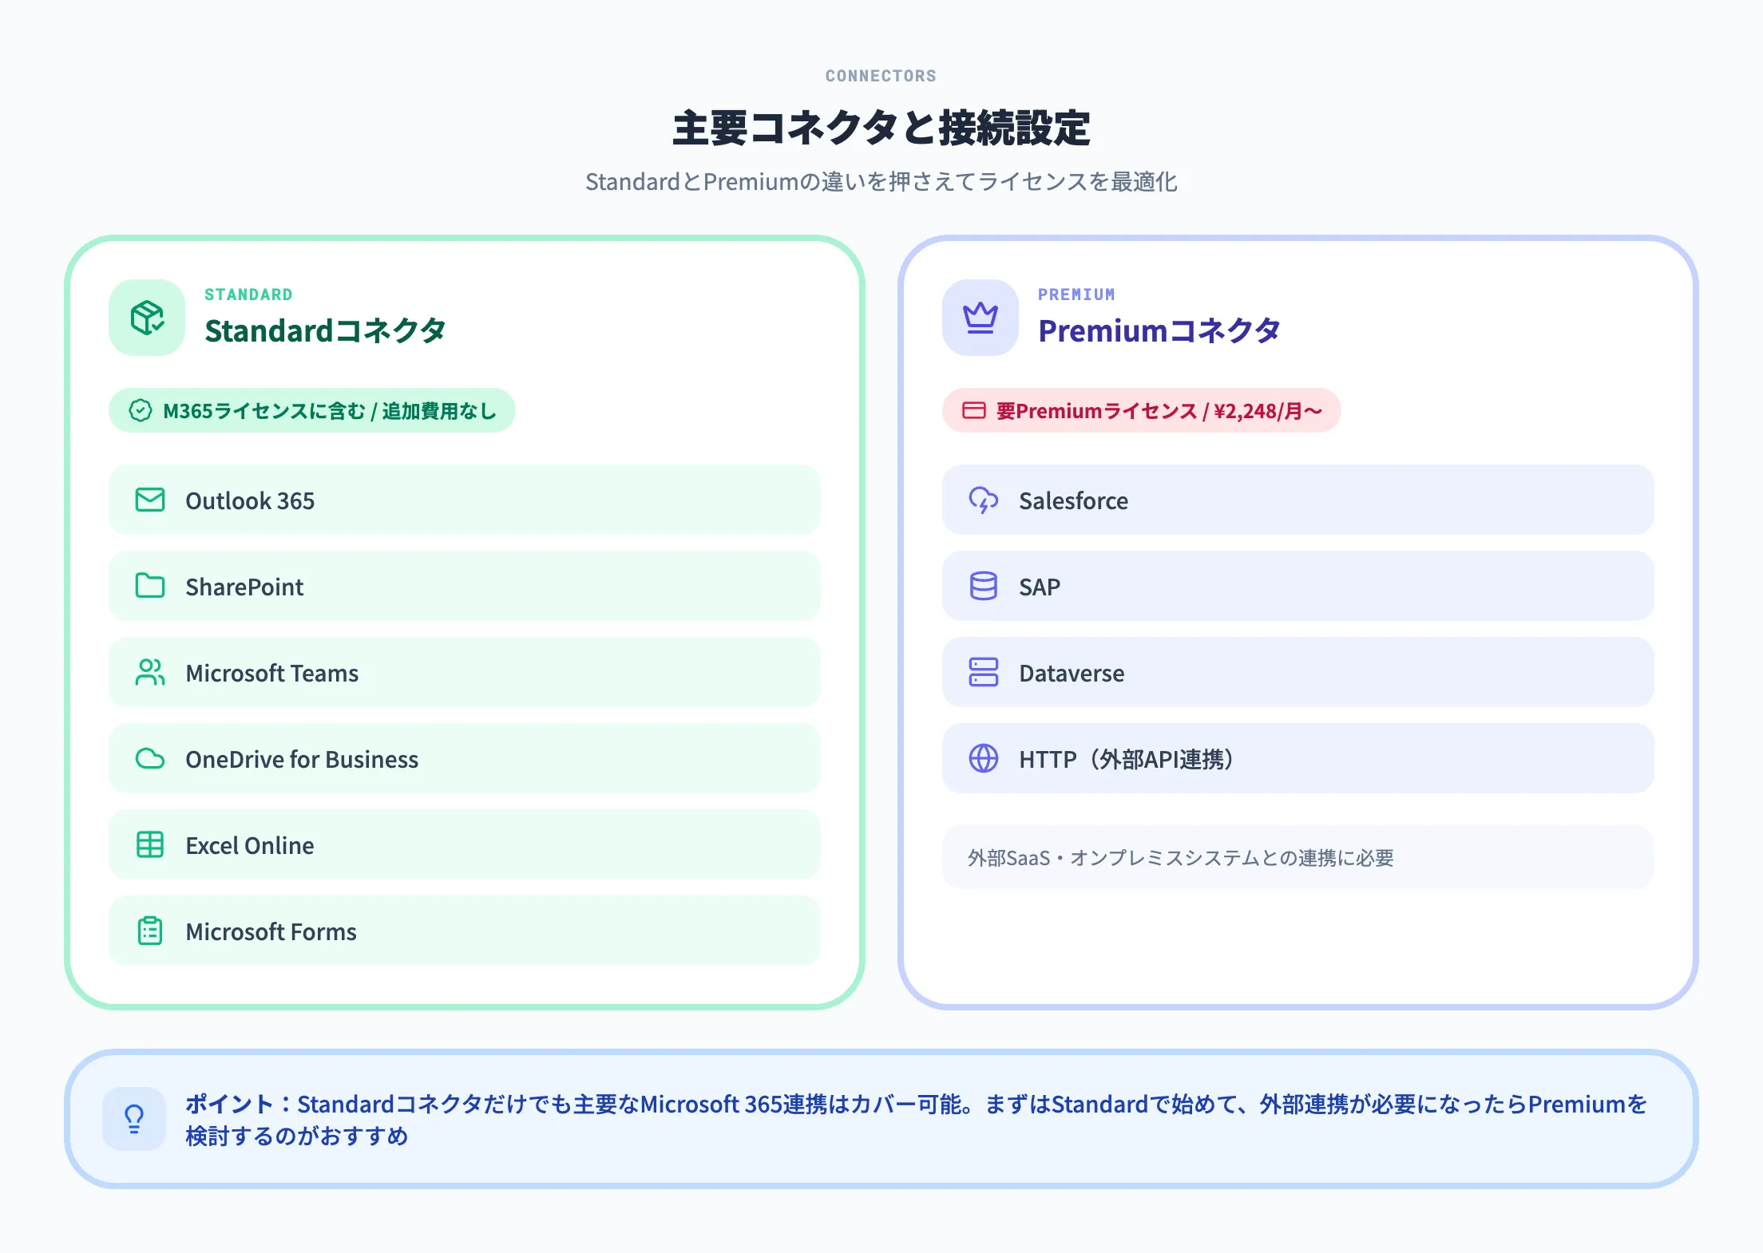Screen dimensions: 1763x1253
Task: Click the Standard box icon
Action: tap(147, 318)
